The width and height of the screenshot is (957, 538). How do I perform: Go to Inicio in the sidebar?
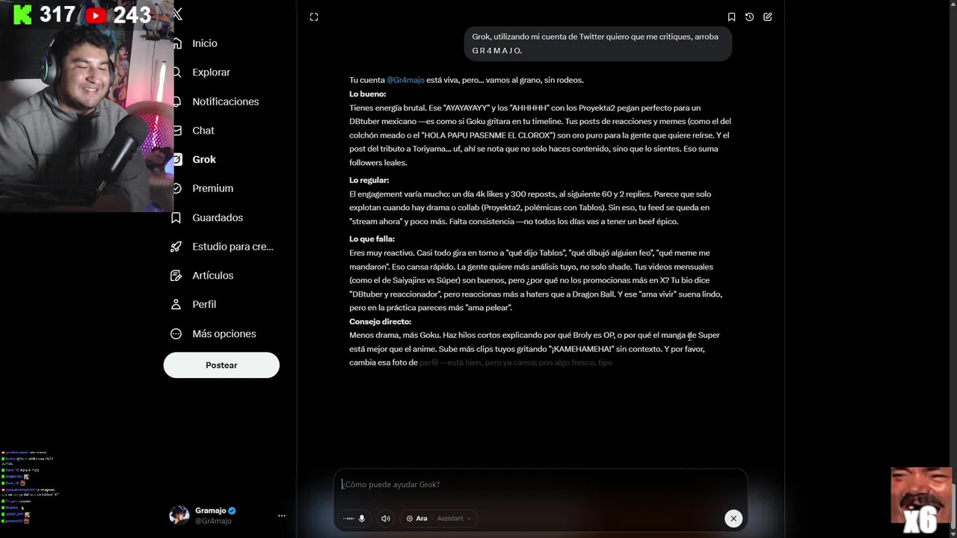(x=205, y=43)
